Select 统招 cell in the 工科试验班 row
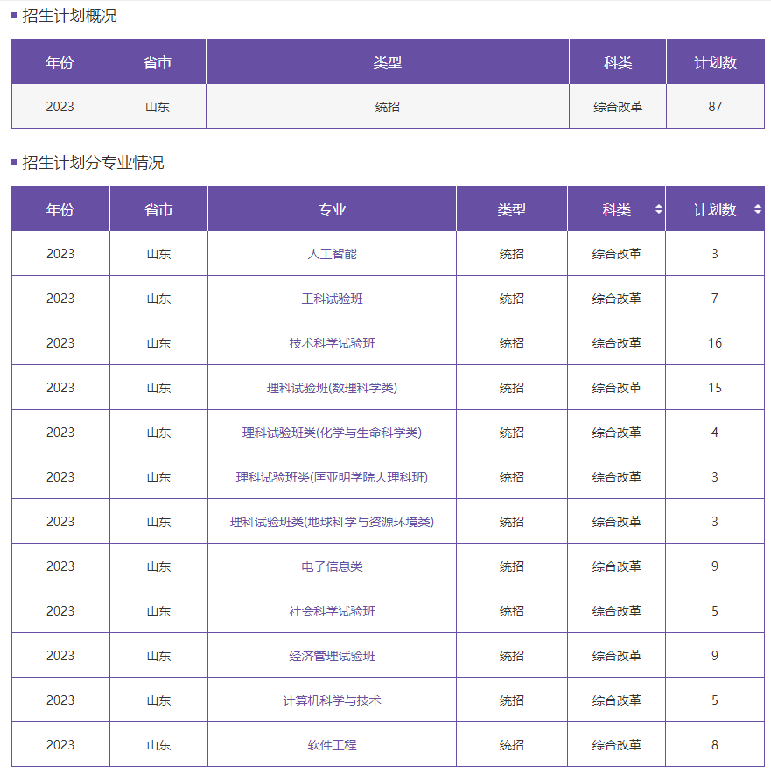771x774 pixels. pyautogui.click(x=512, y=299)
